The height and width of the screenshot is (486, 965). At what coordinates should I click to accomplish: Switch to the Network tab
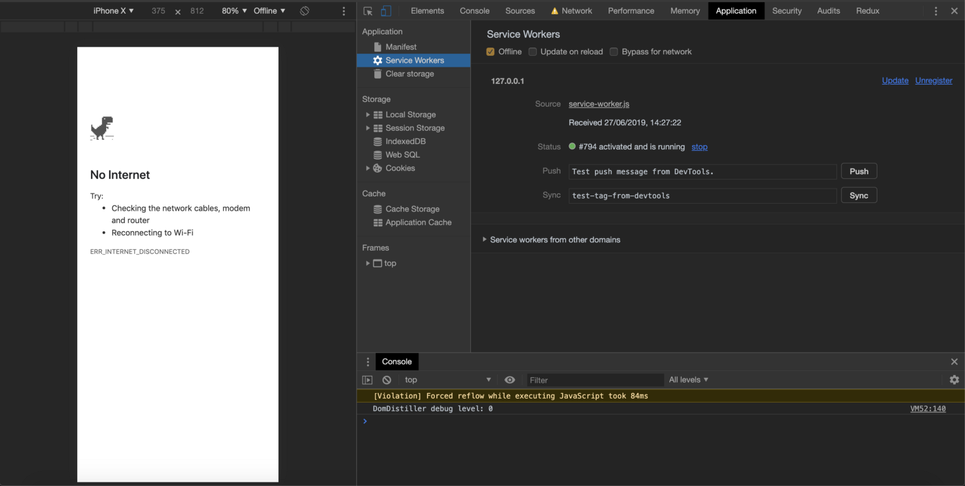(x=576, y=11)
